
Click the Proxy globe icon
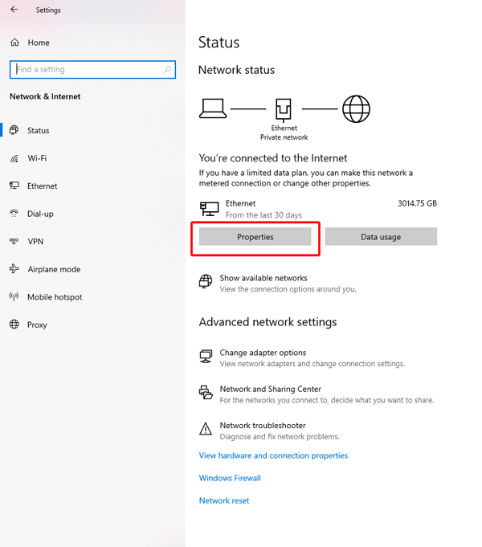[x=14, y=325]
